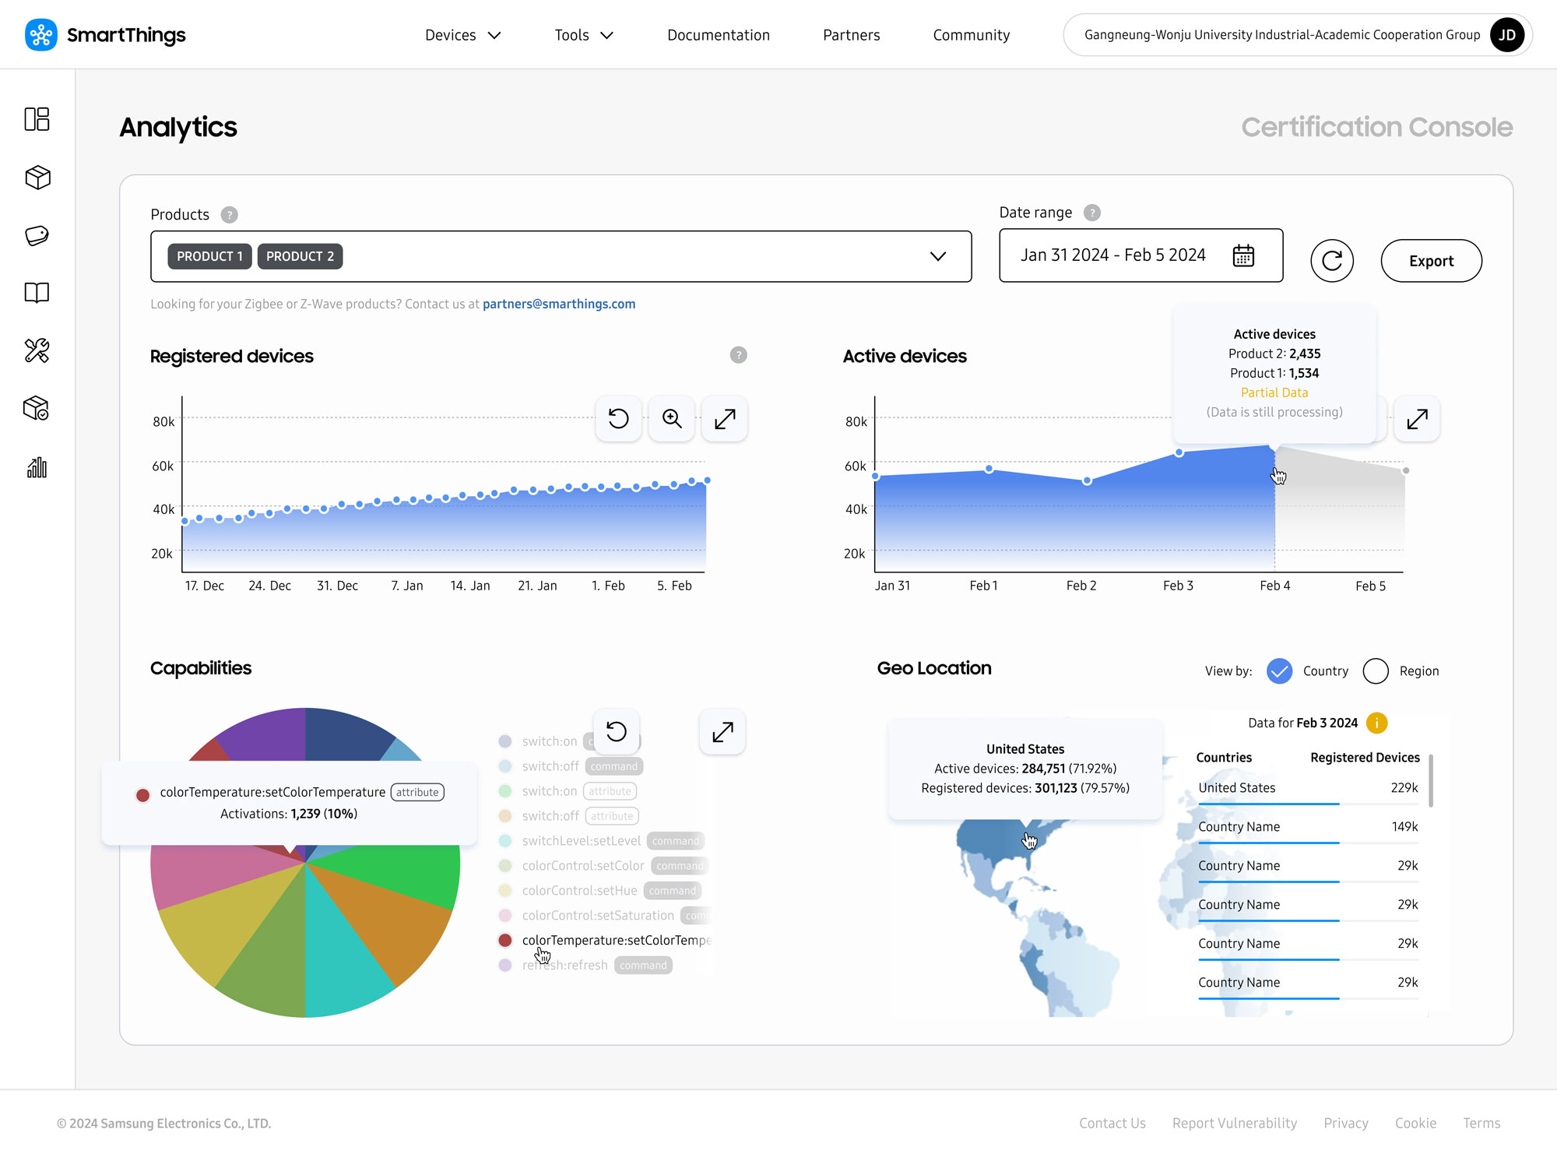Open the wrench and screwdriver sidebar icon

pyautogui.click(x=37, y=350)
